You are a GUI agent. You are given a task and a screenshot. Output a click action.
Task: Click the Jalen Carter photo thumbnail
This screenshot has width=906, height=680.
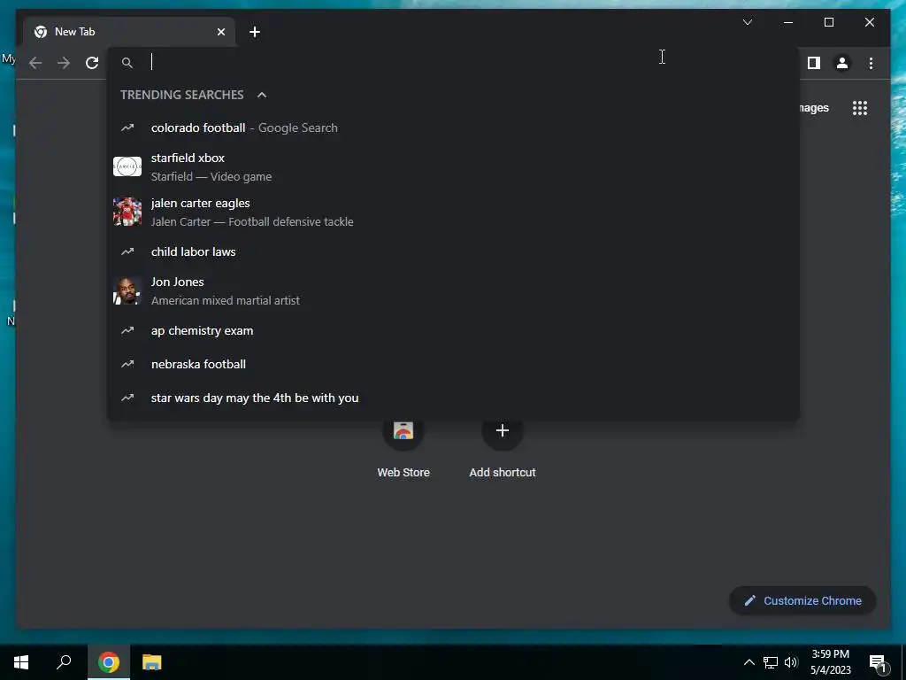tap(127, 212)
